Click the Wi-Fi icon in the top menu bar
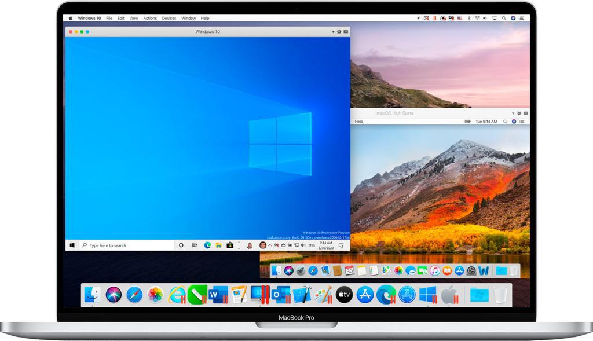The height and width of the screenshot is (341, 593). [x=477, y=18]
